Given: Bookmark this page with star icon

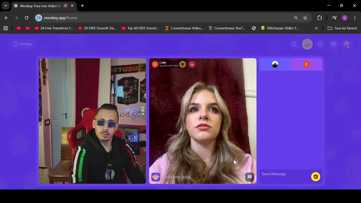Looking at the screenshot, I should click(305, 18).
